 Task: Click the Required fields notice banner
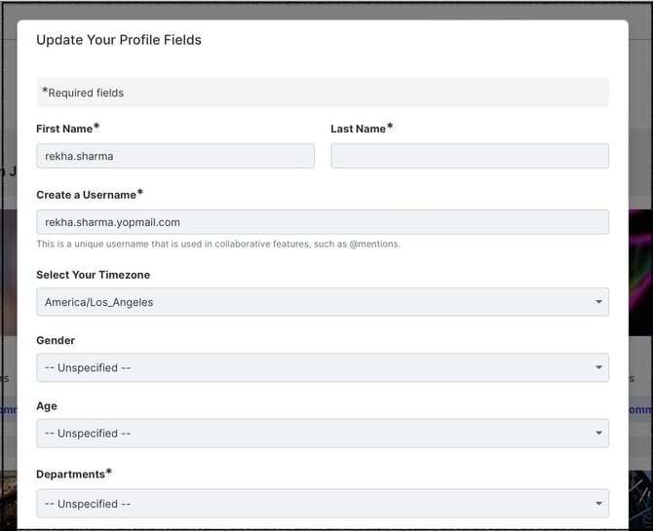point(323,92)
